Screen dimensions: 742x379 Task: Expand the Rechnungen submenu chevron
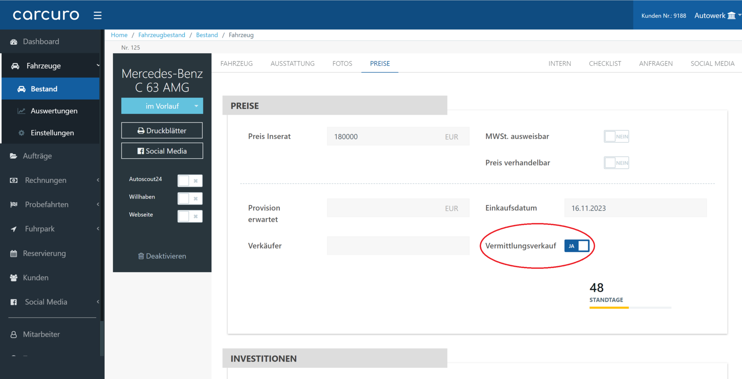coord(98,180)
